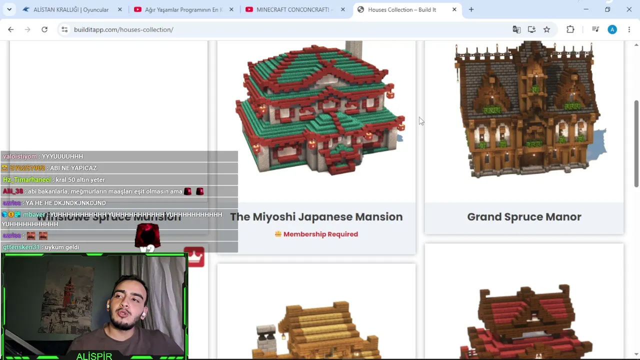This screenshot has height=360, width=640.
Task: Click the red crown membership badge
Action: click(194, 257)
